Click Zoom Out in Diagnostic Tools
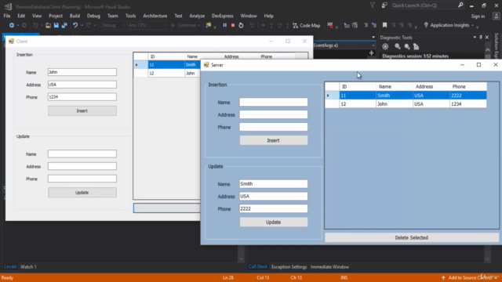The height and width of the screenshot is (282, 502). [407, 47]
